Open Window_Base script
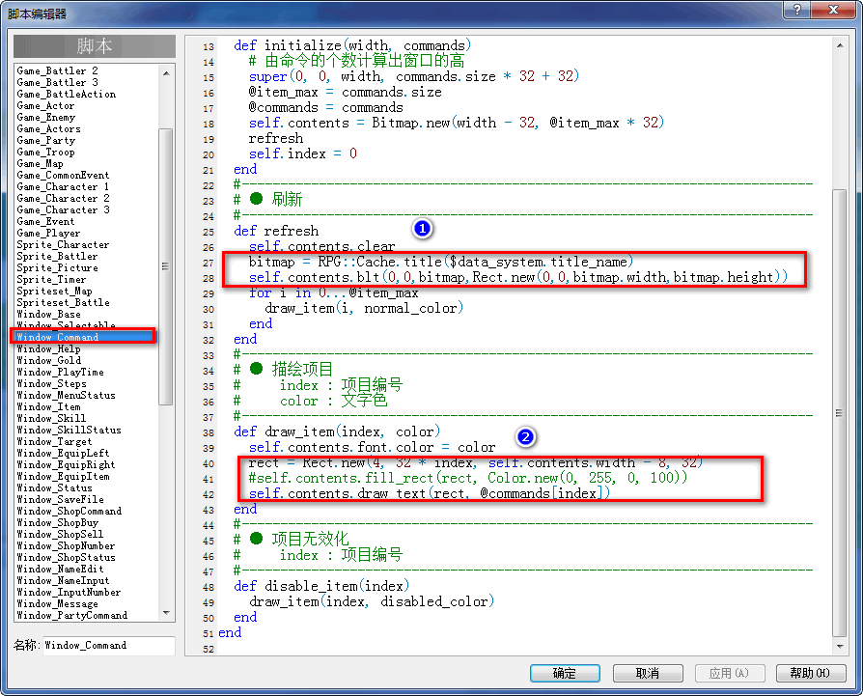Viewport: 863px width, 696px height. (x=48, y=314)
